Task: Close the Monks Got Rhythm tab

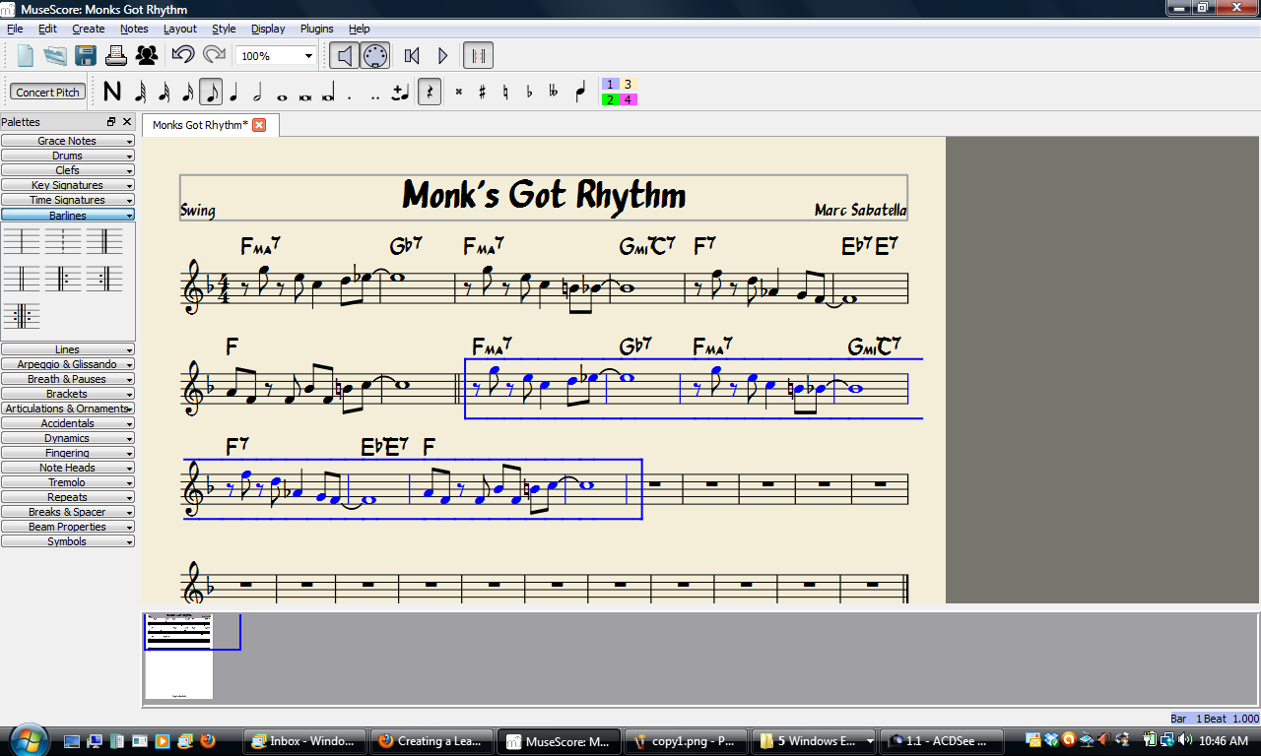Action: point(259,125)
